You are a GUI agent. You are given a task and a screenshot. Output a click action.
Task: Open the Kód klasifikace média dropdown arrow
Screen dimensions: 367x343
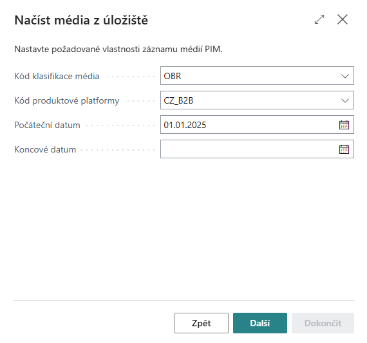(345, 76)
